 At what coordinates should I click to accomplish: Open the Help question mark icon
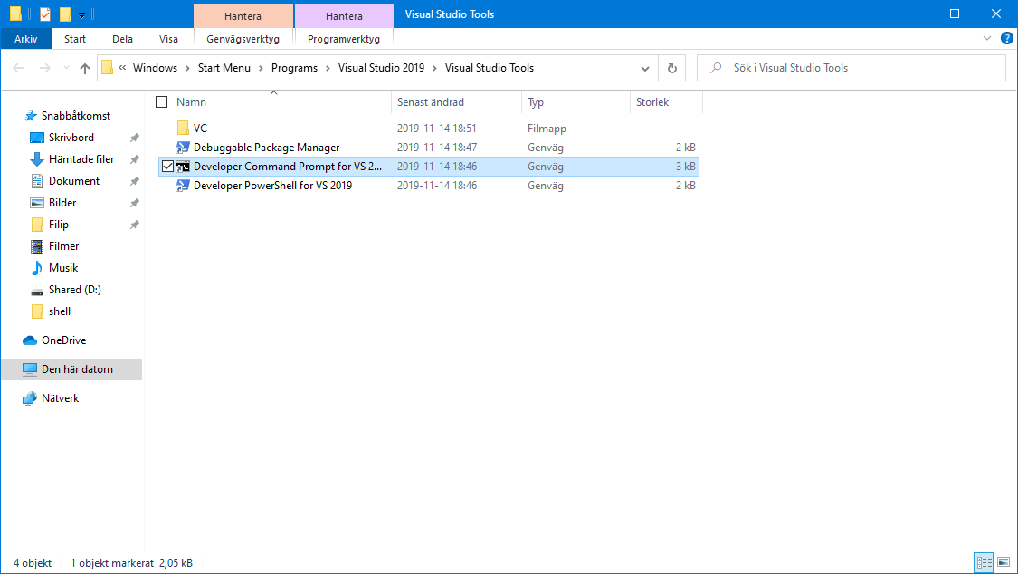[x=1007, y=38]
